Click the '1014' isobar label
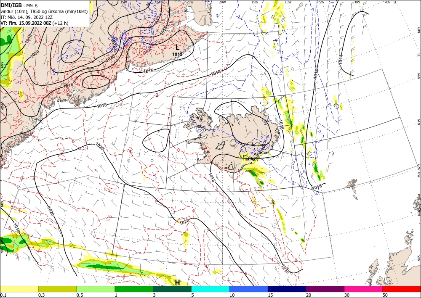The width and height of the screenshot is (421, 298). (341, 59)
